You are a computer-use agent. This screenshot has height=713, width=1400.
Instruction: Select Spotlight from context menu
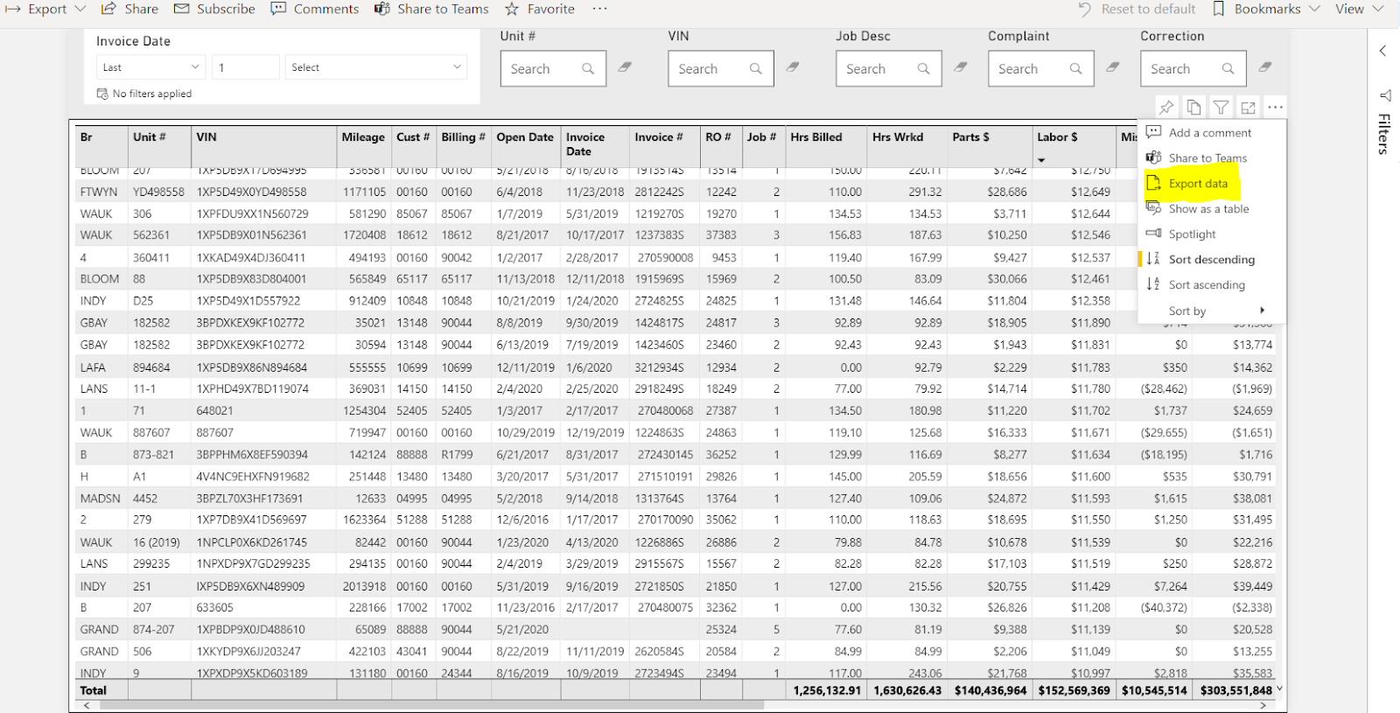(x=1211, y=234)
